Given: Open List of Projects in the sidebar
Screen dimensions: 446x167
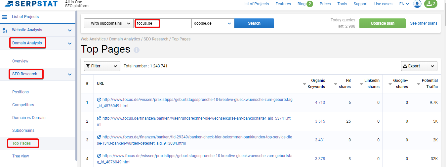Looking at the screenshot, I should pos(25,17).
